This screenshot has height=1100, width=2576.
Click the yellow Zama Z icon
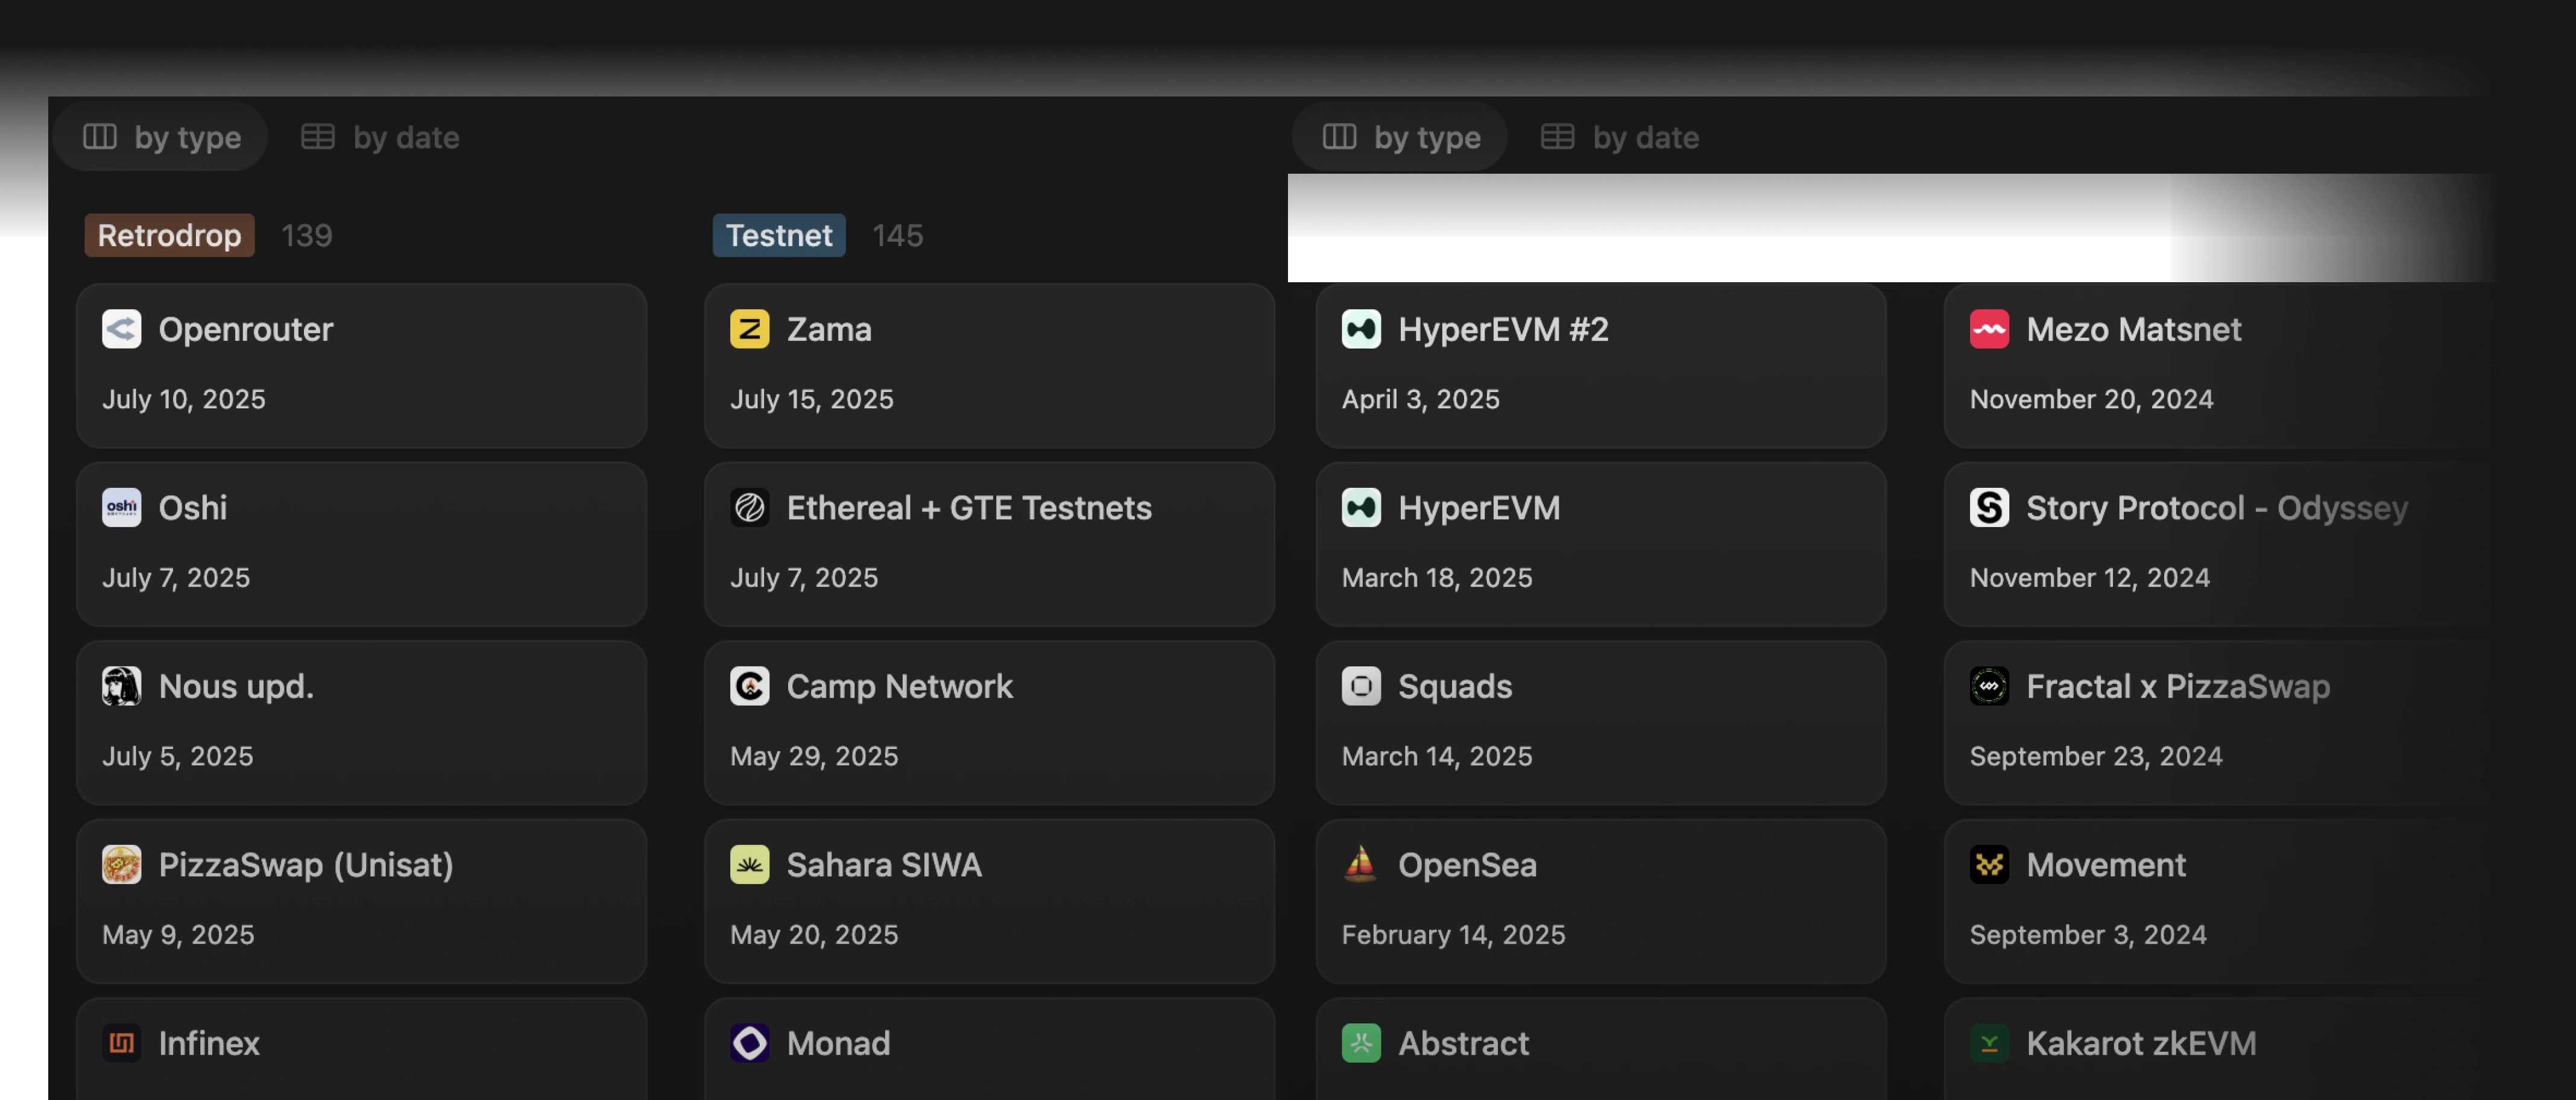749,329
